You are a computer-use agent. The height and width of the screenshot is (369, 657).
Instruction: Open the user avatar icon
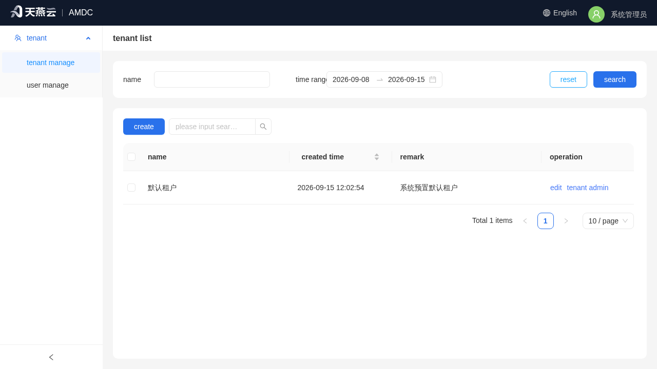click(x=596, y=14)
